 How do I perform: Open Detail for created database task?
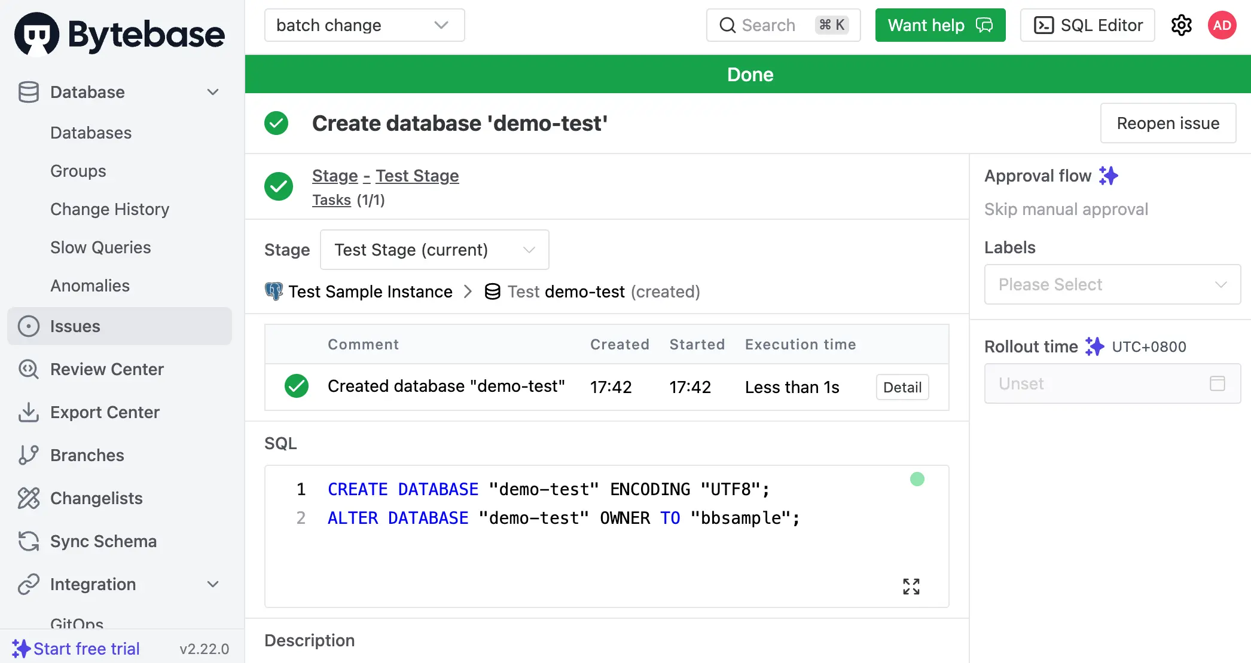tap(902, 387)
